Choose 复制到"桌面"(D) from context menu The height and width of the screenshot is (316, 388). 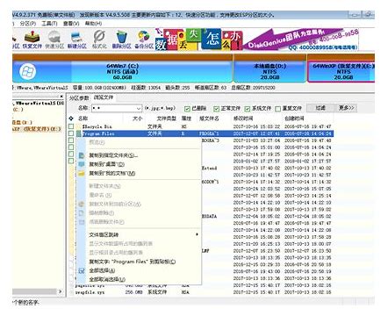pos(107,164)
